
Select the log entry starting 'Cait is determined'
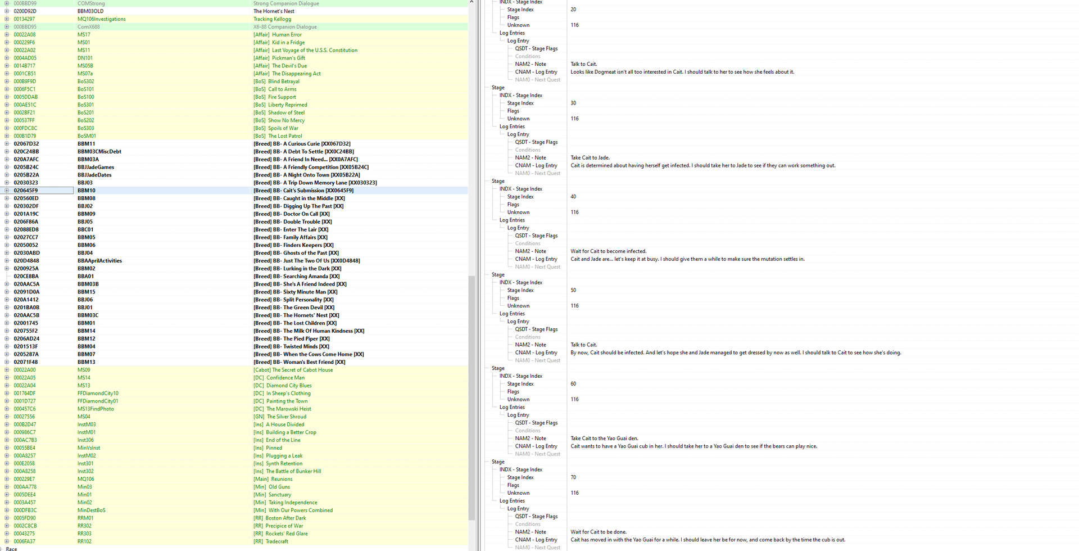tap(703, 166)
